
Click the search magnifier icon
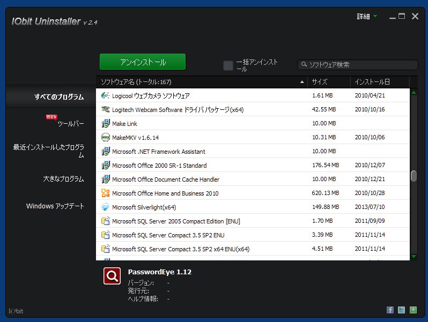click(x=304, y=64)
